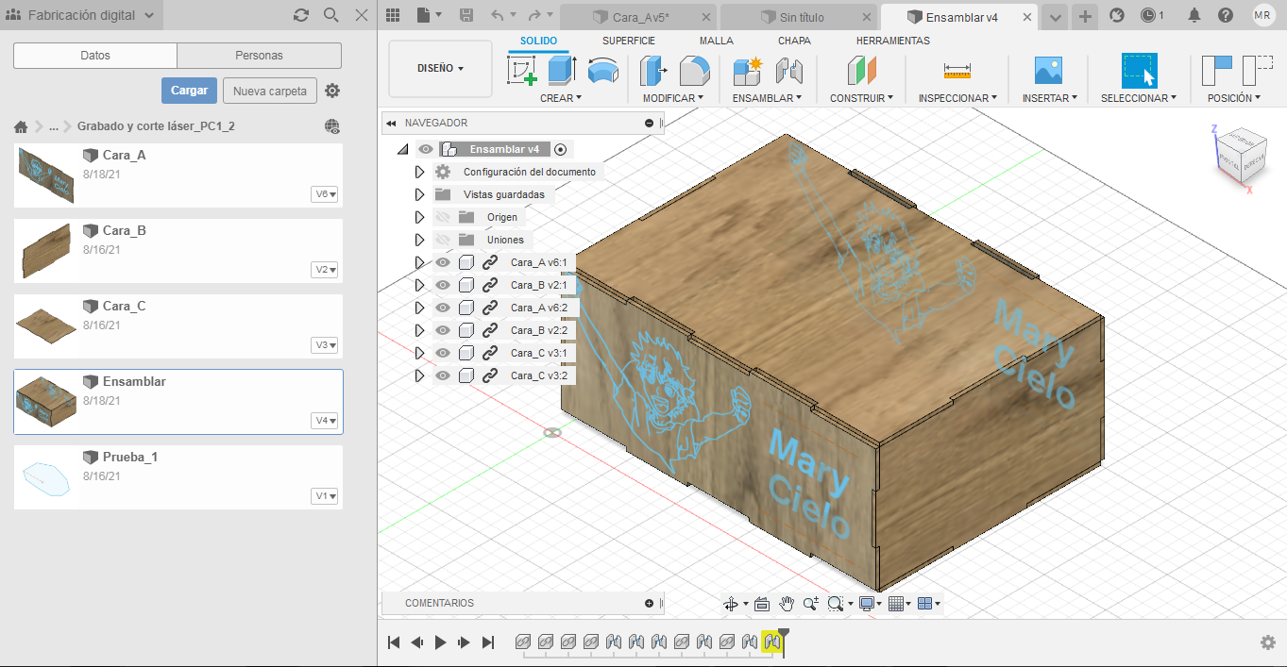
Task: Show the hidden Origen folder
Action: click(x=442, y=217)
